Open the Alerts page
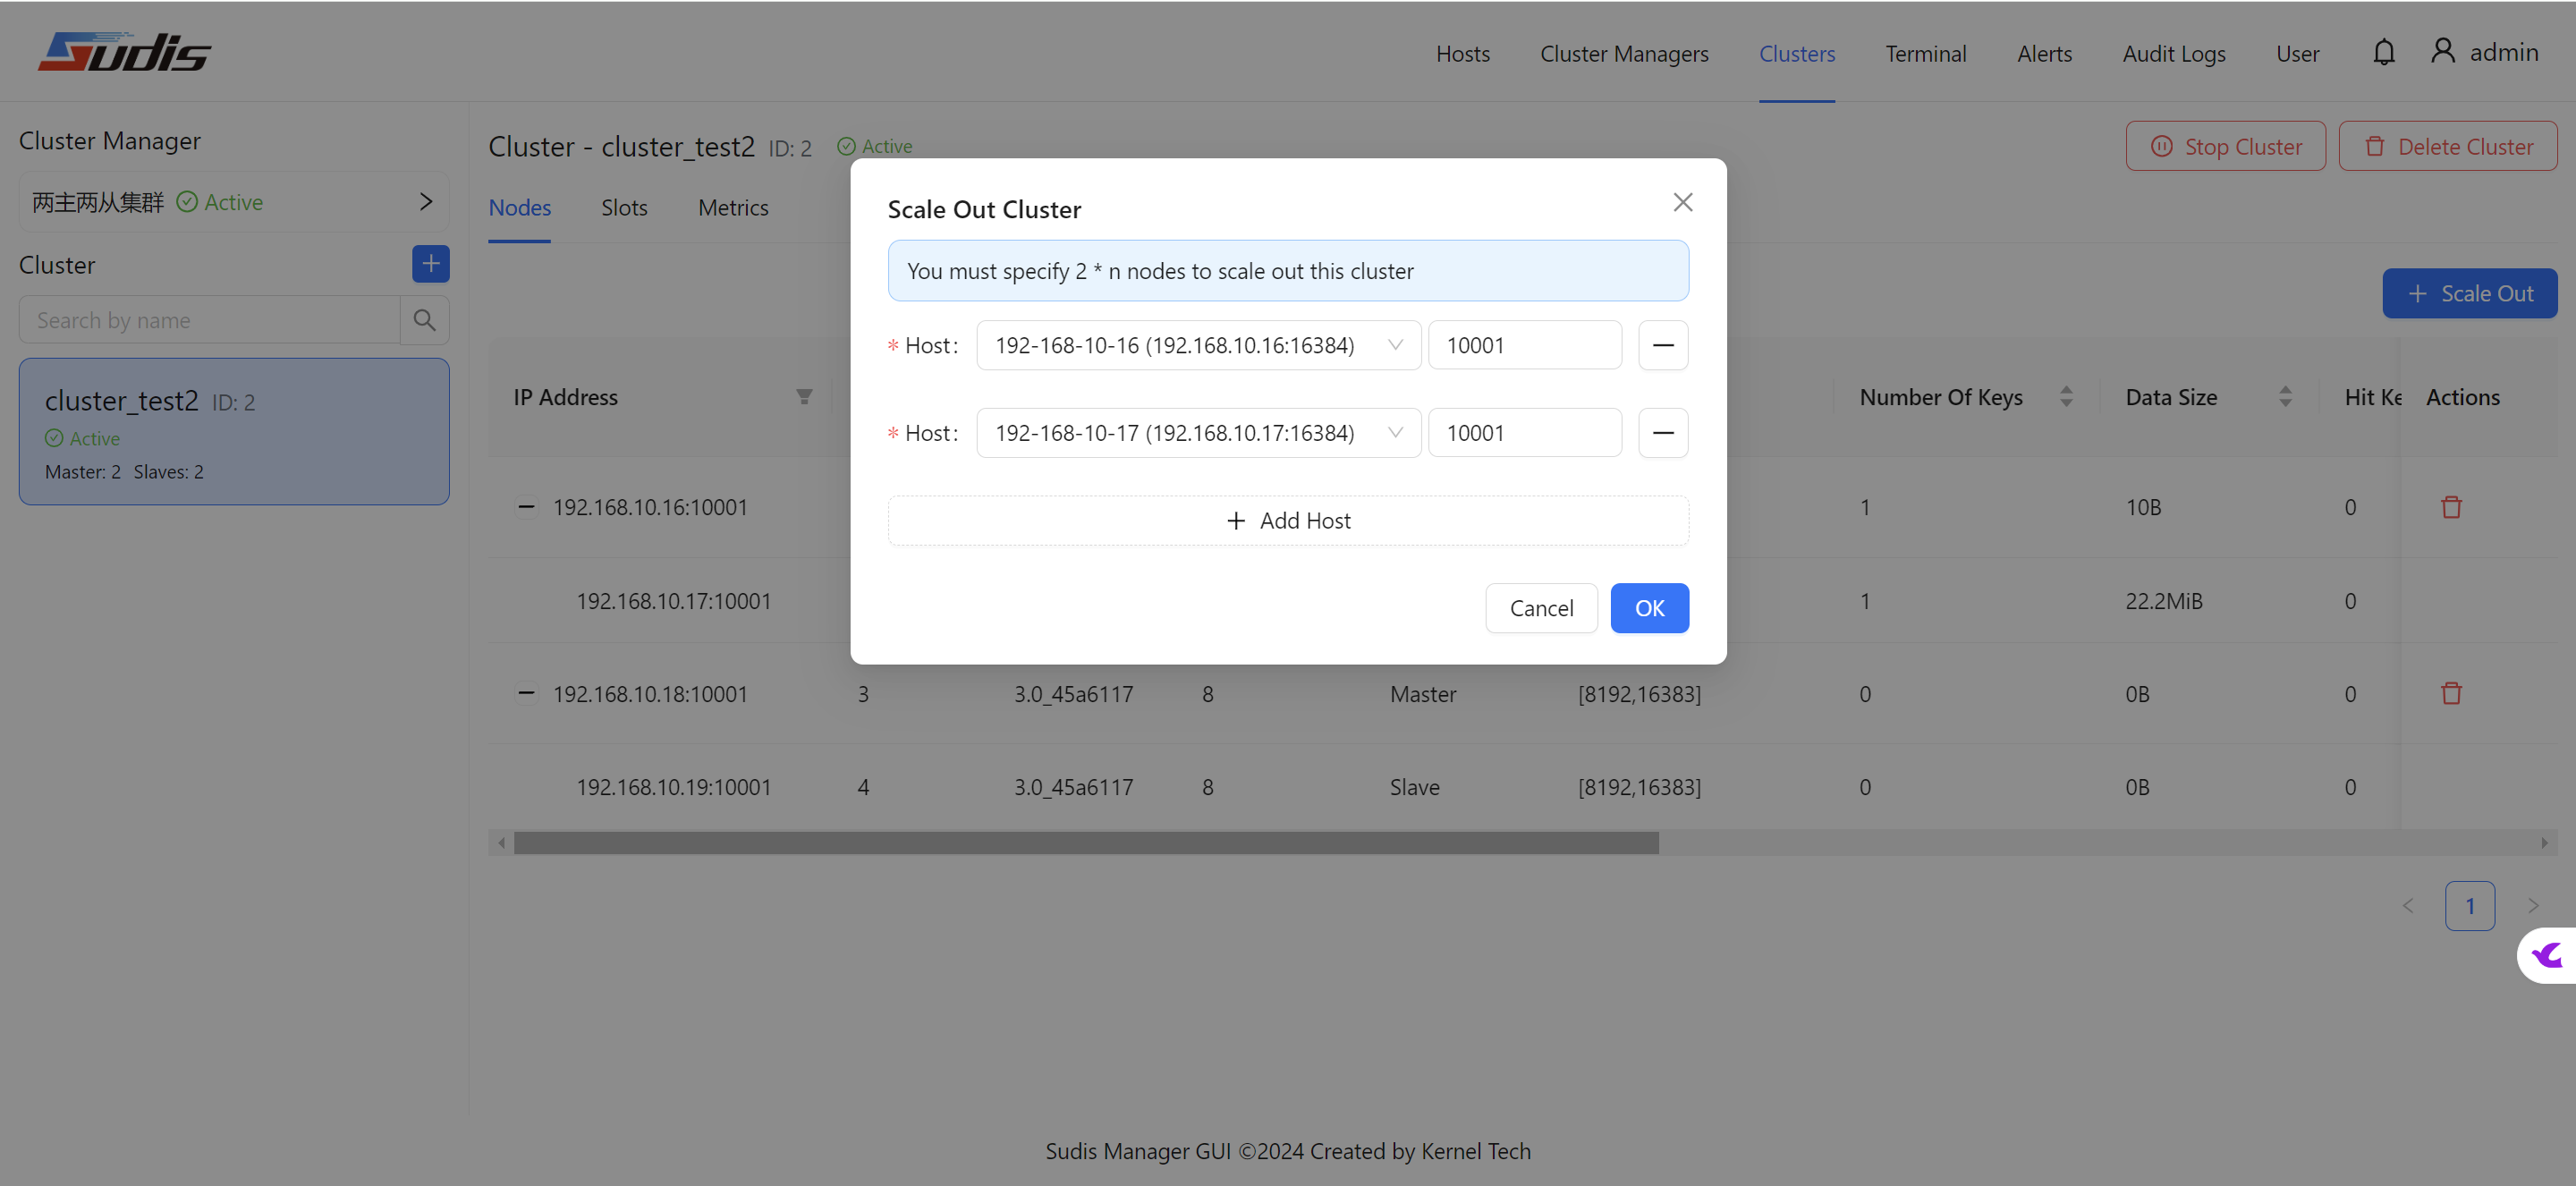 pyautogui.click(x=2044, y=54)
